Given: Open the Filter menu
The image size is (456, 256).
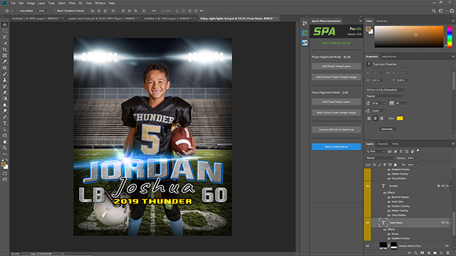Looking at the screenshot, I should tap(72, 3).
